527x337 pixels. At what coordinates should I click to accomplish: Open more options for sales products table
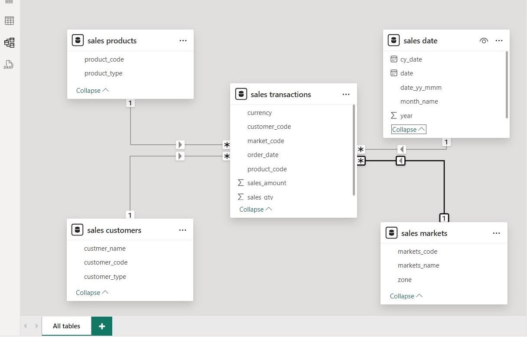pos(183,41)
